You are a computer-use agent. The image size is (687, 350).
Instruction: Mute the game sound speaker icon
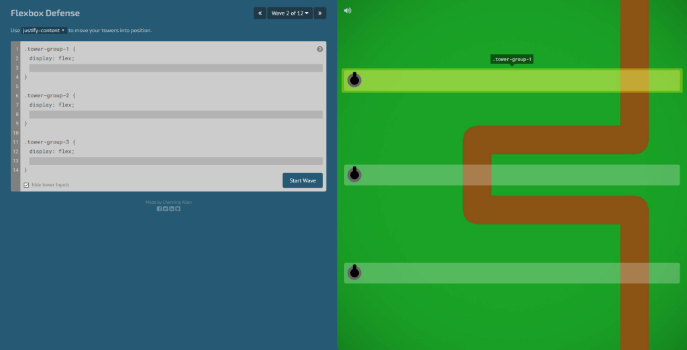pyautogui.click(x=348, y=11)
